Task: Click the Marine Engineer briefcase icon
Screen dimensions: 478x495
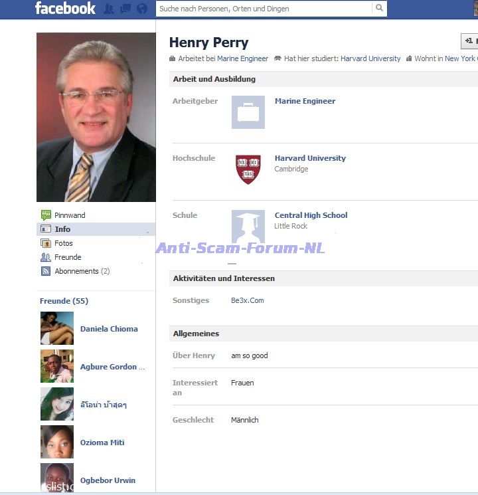Action: coord(248,112)
